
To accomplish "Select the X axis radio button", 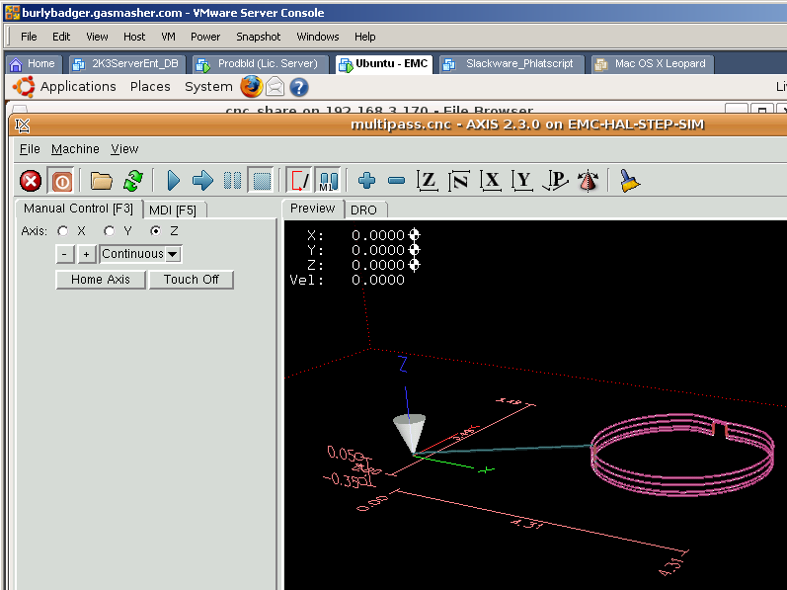I will pyautogui.click(x=64, y=230).
